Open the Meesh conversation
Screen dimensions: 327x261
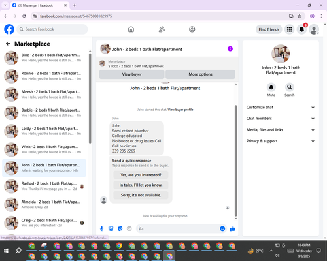(44, 95)
